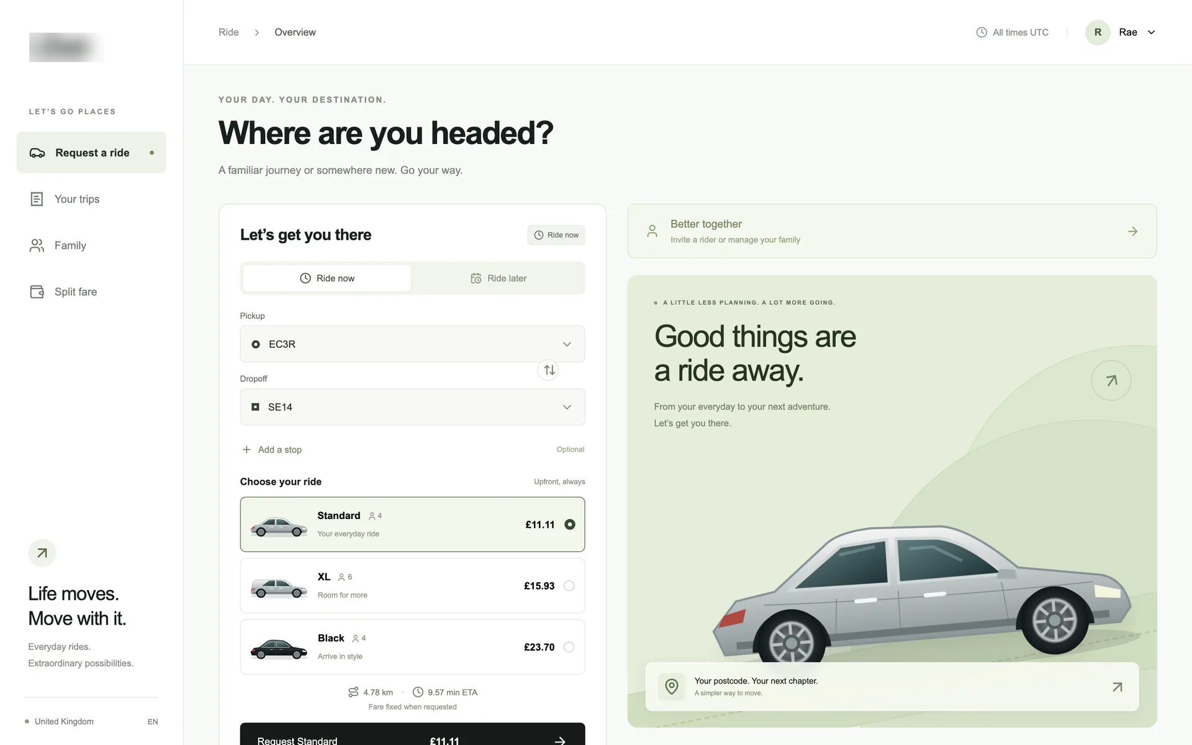Click the Standard car thumbnail
The width and height of the screenshot is (1192, 745).
click(279, 526)
